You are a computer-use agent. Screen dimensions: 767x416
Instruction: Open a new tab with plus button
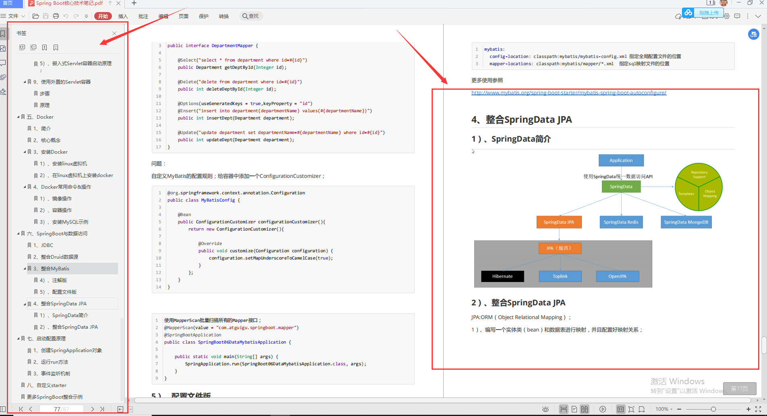pyautogui.click(x=134, y=3)
